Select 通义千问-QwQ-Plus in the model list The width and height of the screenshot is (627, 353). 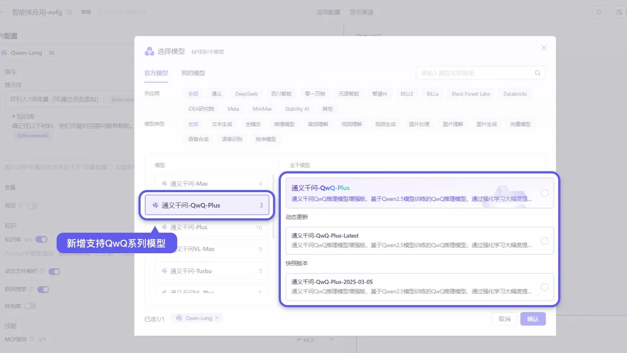click(x=207, y=205)
